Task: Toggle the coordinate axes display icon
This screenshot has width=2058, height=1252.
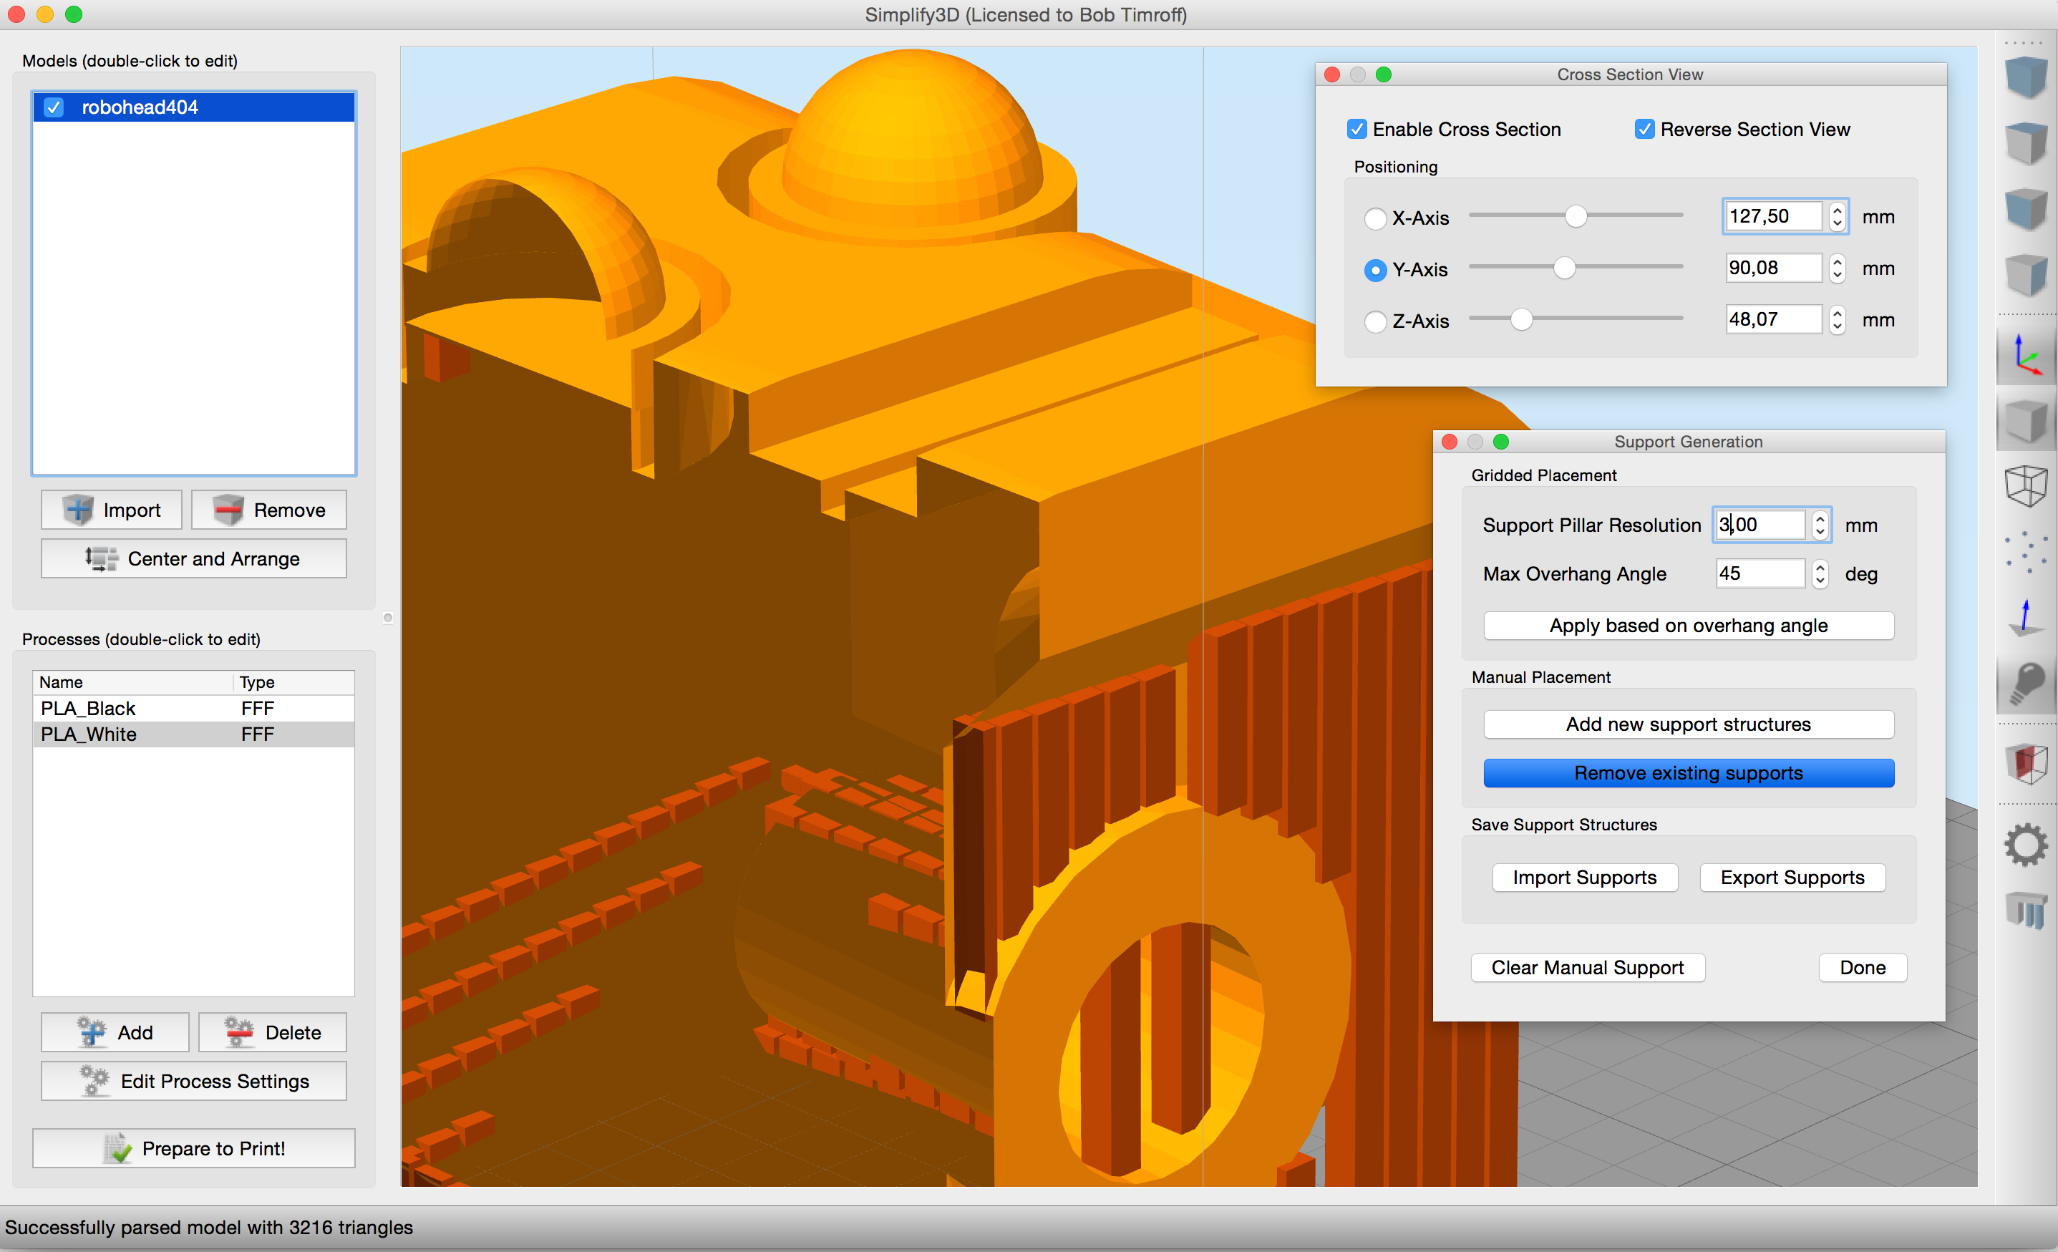Action: (2027, 355)
